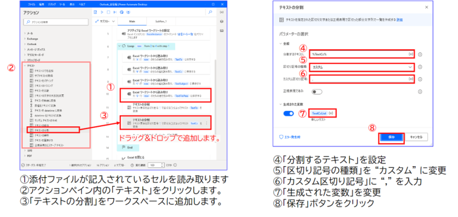458x217 pixels.
Task: Open the ツール menu
Action: (62, 5)
